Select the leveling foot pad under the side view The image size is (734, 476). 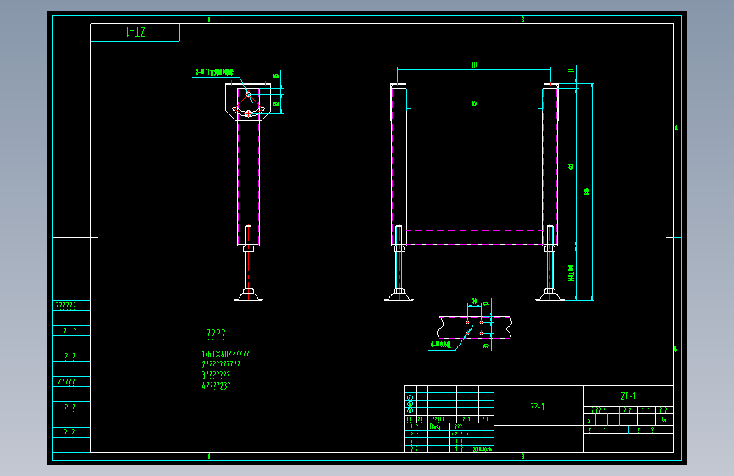[249, 295]
